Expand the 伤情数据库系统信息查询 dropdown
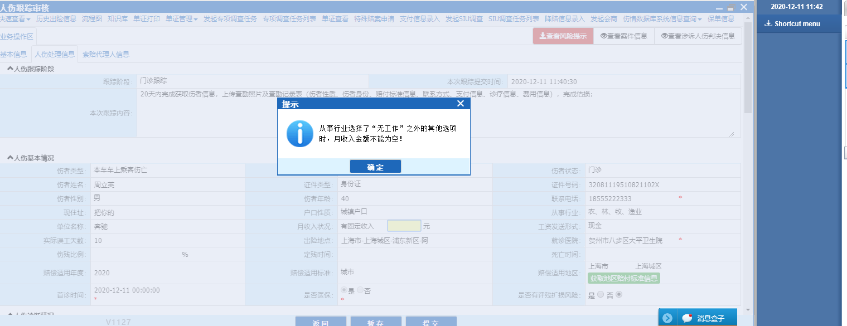 [662, 18]
